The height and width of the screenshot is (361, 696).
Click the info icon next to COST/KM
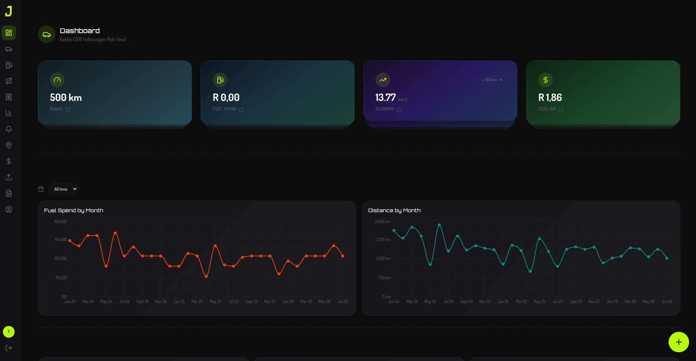tap(561, 110)
